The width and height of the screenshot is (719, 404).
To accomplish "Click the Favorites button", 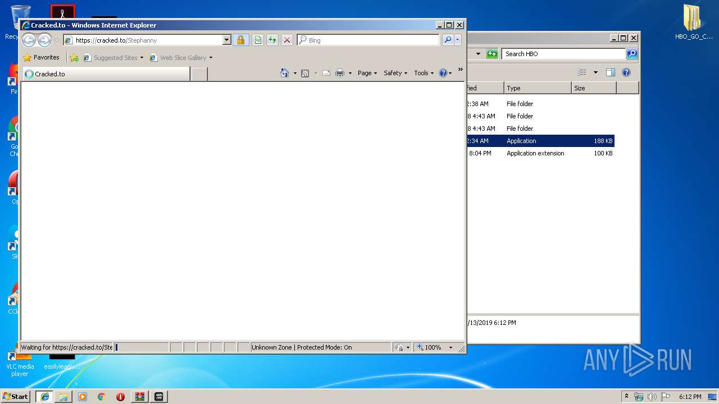I will 42,57.
